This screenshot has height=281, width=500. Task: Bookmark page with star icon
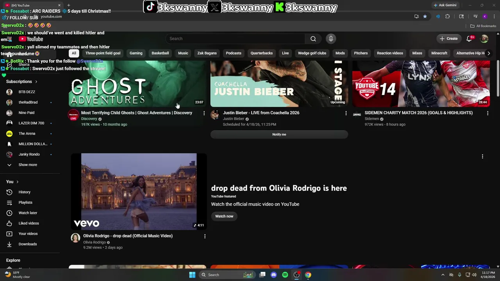point(425,16)
